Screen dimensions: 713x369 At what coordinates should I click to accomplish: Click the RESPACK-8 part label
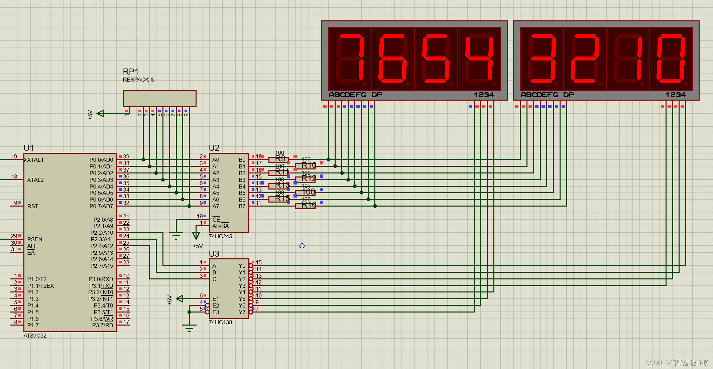(x=138, y=80)
